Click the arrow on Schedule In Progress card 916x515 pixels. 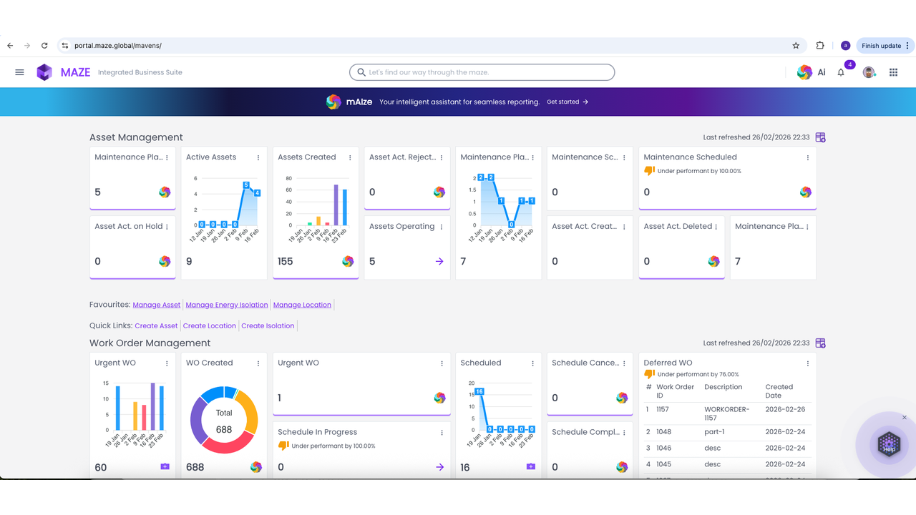[x=439, y=467]
